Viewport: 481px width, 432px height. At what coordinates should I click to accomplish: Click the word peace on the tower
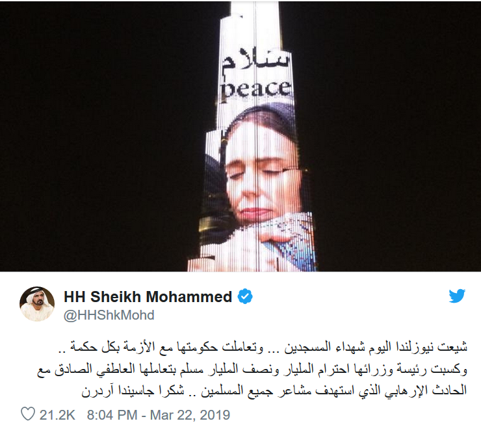[256, 90]
